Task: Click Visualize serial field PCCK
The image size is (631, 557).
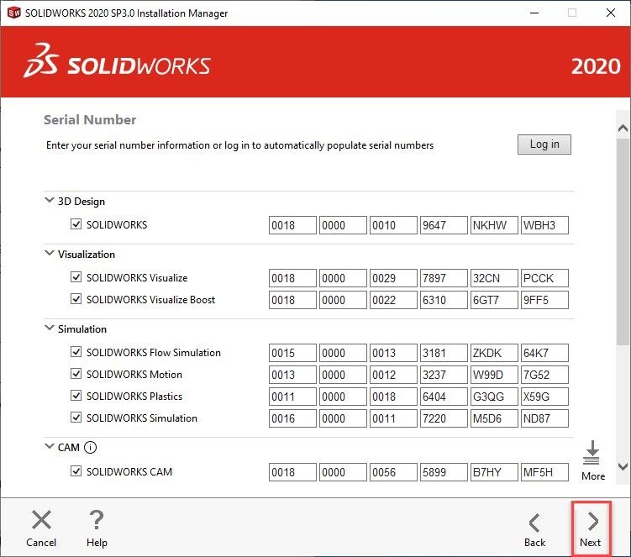Action: (544, 278)
